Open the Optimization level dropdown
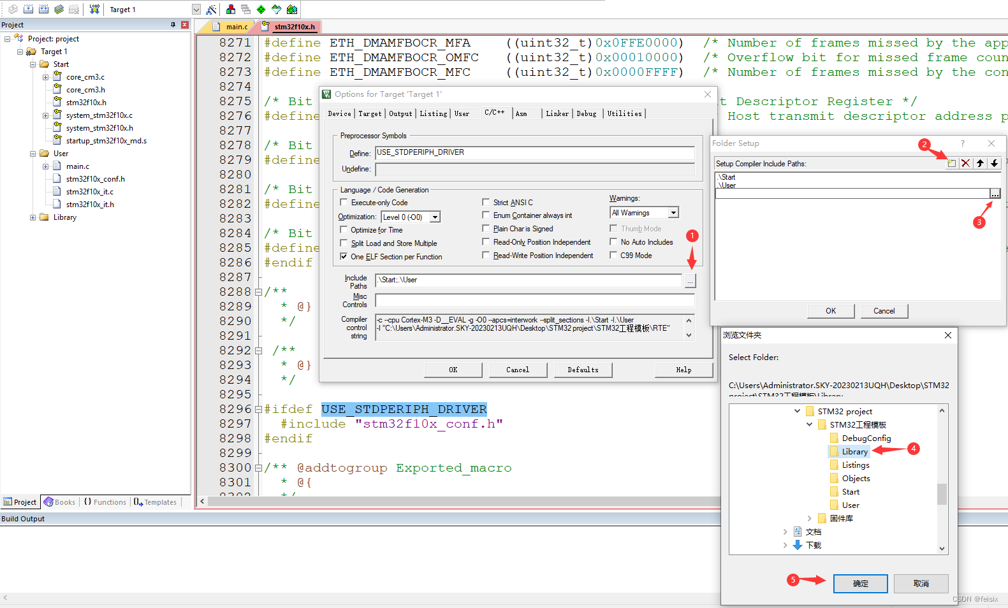 pyautogui.click(x=435, y=217)
